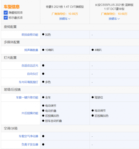Open 换辆车 dropdown under 长安CS55PLUS
The height and width of the screenshot is (149, 139).
[x=114, y=19]
